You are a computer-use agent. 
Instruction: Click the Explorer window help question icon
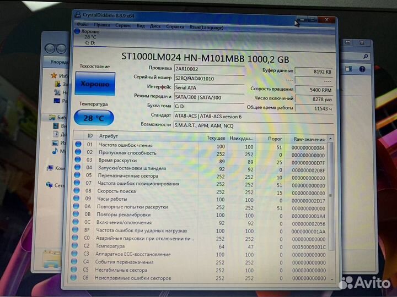tap(362, 69)
